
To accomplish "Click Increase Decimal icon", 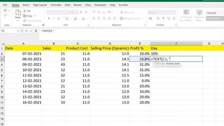I will click(169, 19).
